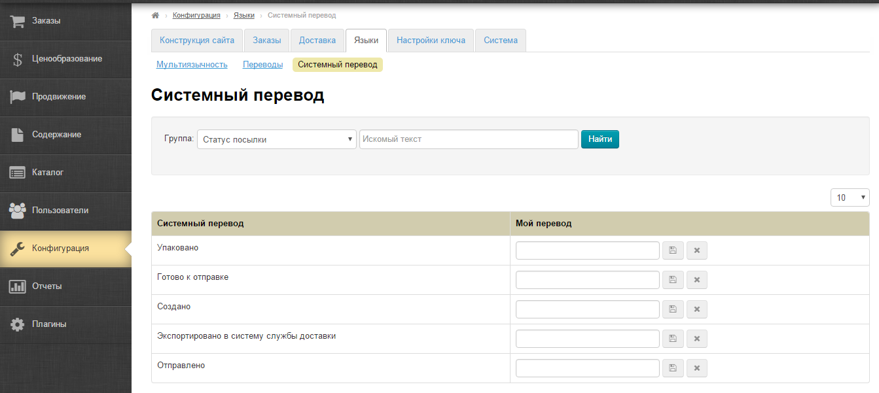Screen dimensions: 879x393
Task: Clear translation for Отправлено row
Action: pyautogui.click(x=697, y=368)
